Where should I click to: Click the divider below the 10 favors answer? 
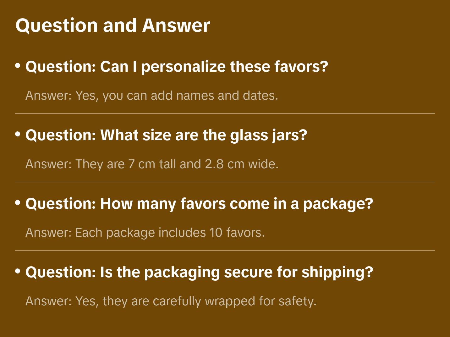click(225, 251)
